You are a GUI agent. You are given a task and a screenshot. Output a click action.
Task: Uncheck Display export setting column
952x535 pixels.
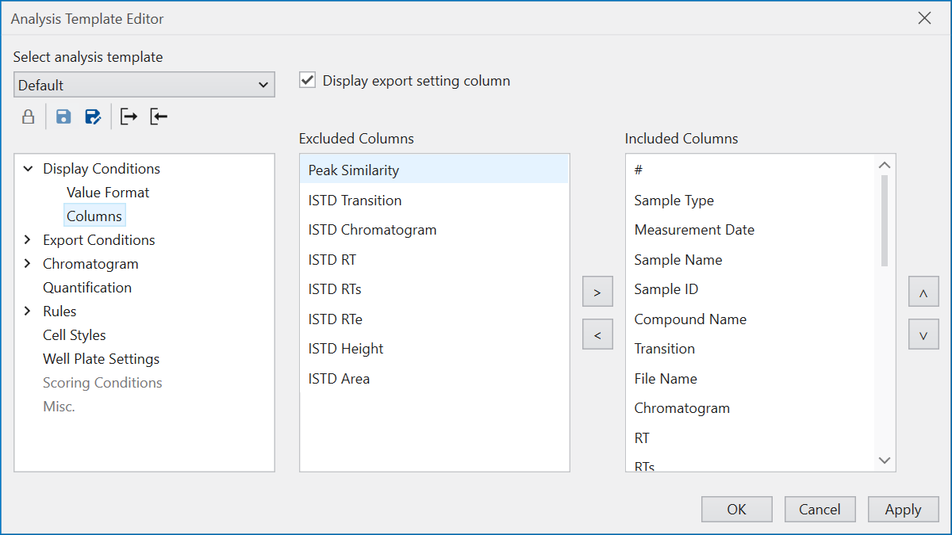(308, 81)
